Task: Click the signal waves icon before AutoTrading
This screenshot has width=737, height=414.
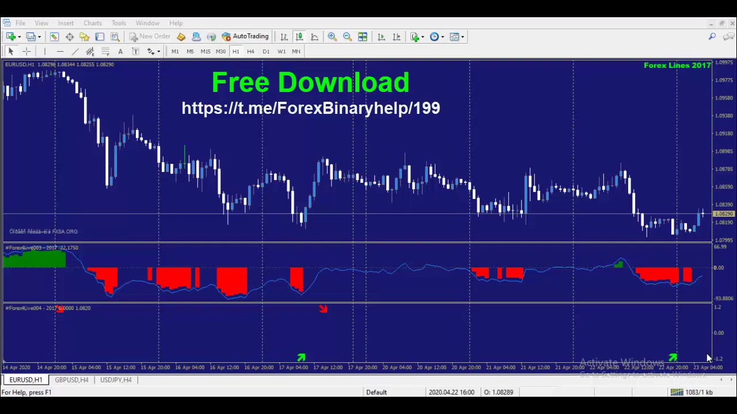Action: pos(211,37)
